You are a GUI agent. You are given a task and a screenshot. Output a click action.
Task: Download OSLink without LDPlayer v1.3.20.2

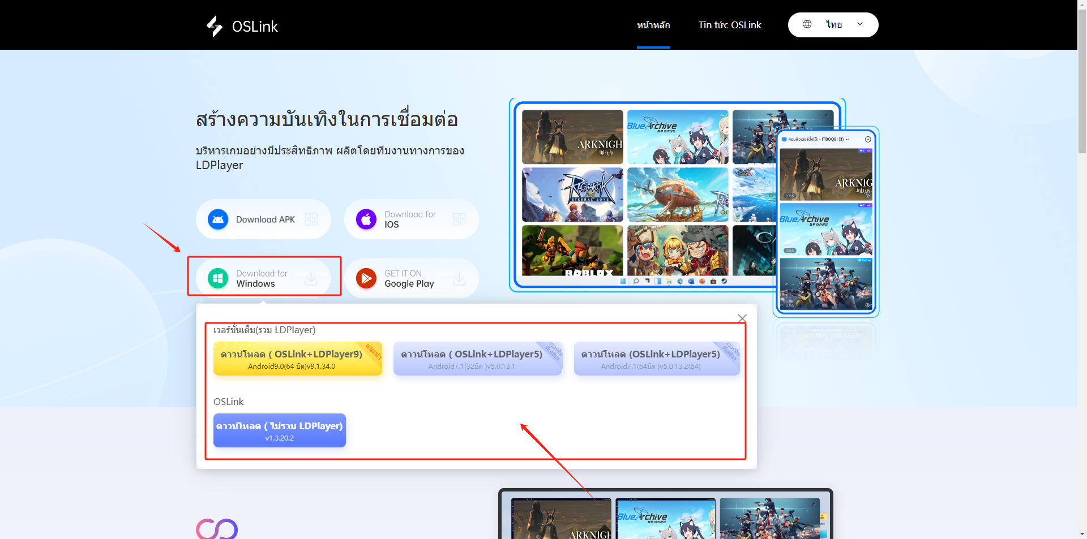tap(279, 430)
